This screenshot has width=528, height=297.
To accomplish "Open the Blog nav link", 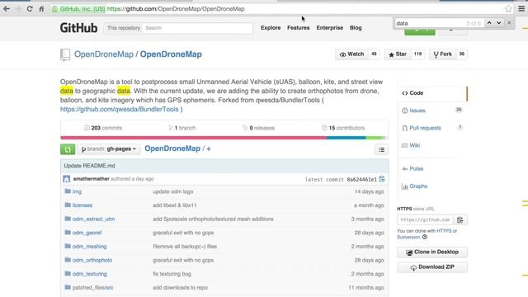I will click(x=356, y=28).
